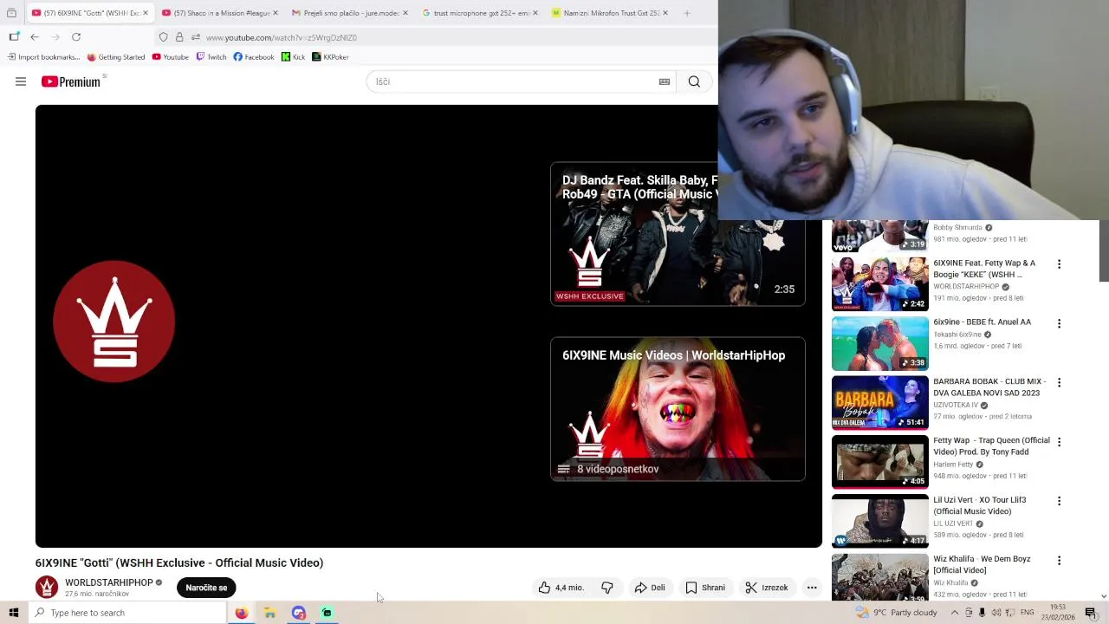This screenshot has height=624, width=1109.
Task: Reload the page with the refresh icon
Action: click(76, 37)
